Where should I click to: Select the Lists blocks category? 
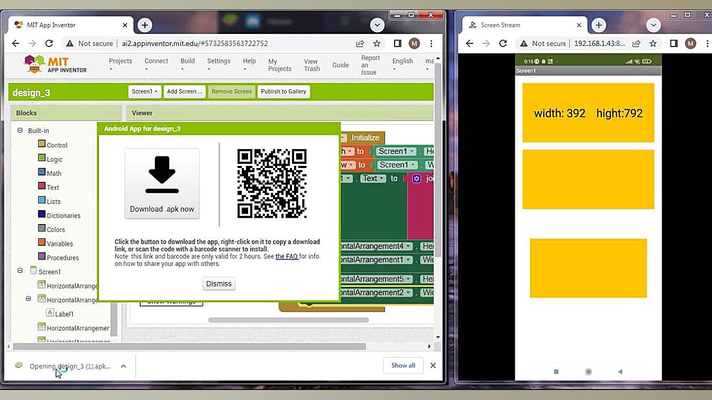coord(49,201)
